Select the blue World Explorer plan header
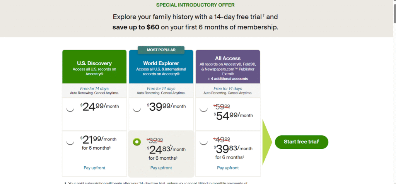396x184 pixels. click(161, 66)
